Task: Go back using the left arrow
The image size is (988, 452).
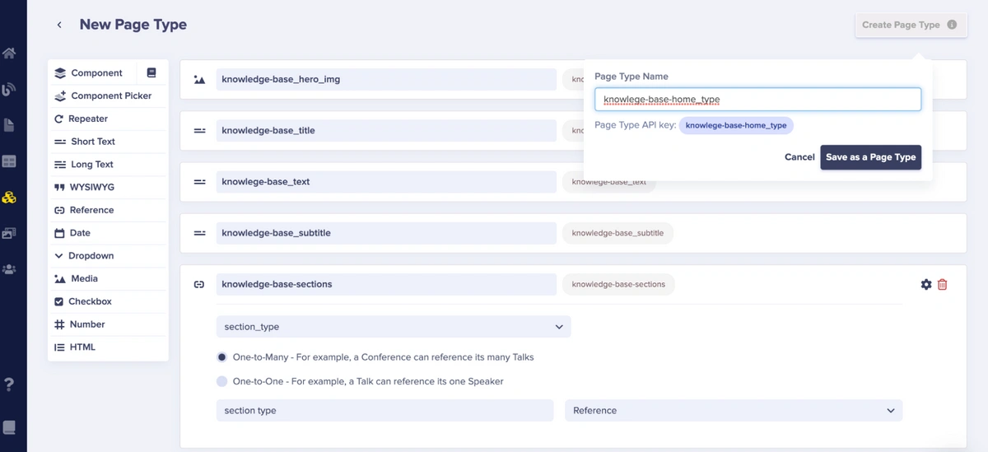Action: click(x=59, y=26)
